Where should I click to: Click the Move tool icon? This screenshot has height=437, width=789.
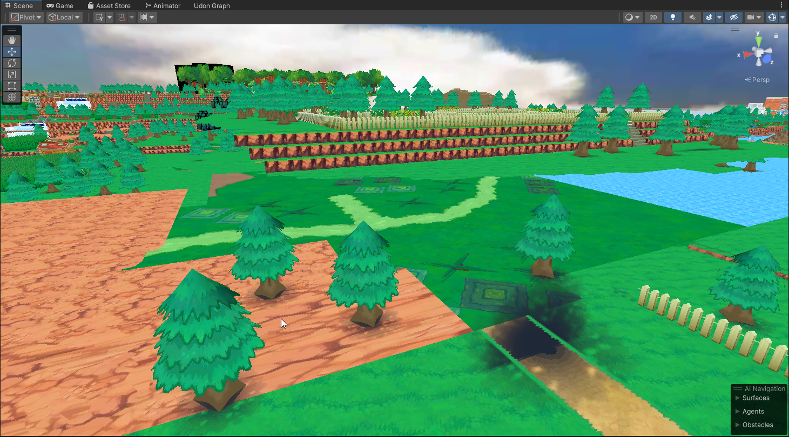[x=12, y=52]
